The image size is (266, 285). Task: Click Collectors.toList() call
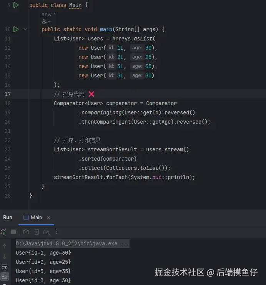click(136, 168)
